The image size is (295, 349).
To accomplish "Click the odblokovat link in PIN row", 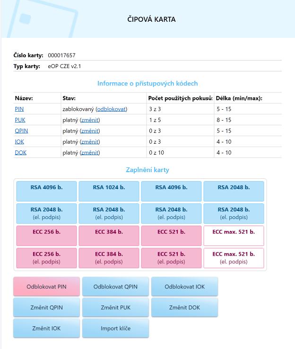I will pyautogui.click(x=112, y=109).
